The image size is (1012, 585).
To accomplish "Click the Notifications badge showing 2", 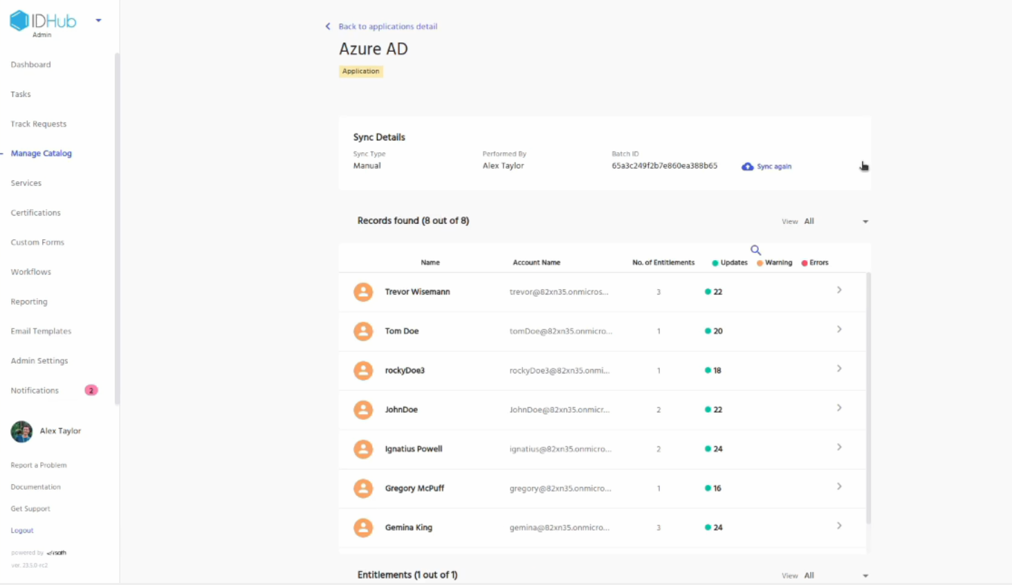I will tap(91, 391).
